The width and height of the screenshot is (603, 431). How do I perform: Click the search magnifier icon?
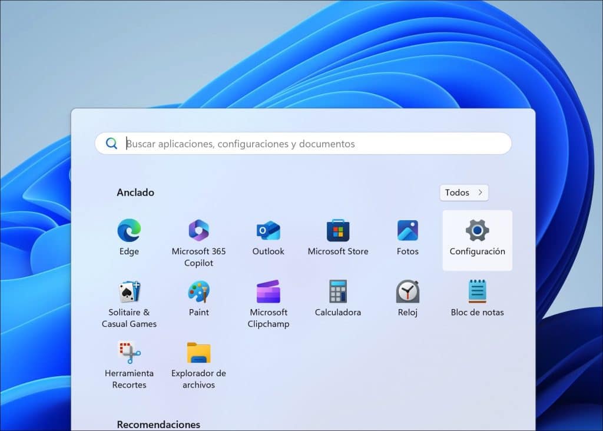(x=111, y=144)
